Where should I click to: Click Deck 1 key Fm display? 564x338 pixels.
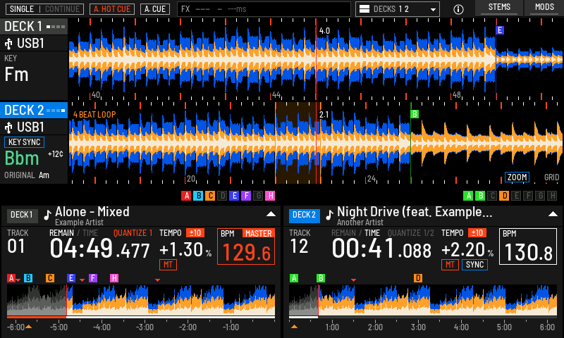point(16,75)
